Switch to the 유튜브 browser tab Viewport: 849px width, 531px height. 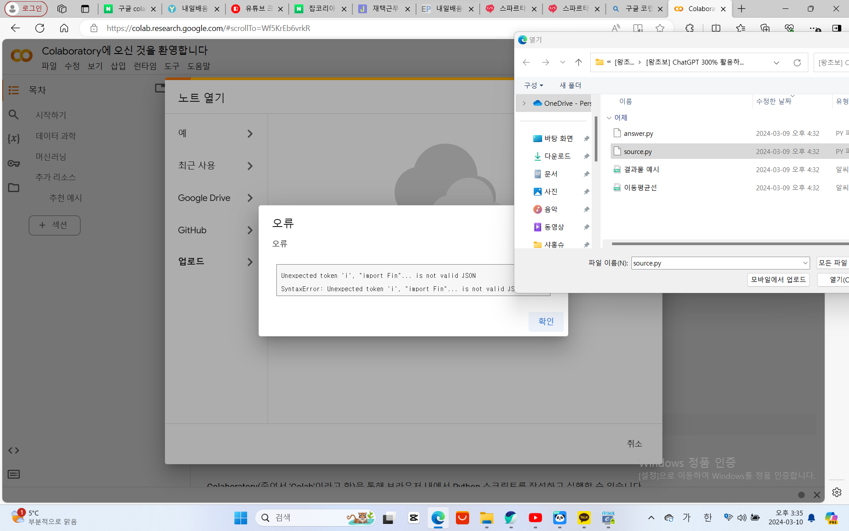click(x=257, y=9)
